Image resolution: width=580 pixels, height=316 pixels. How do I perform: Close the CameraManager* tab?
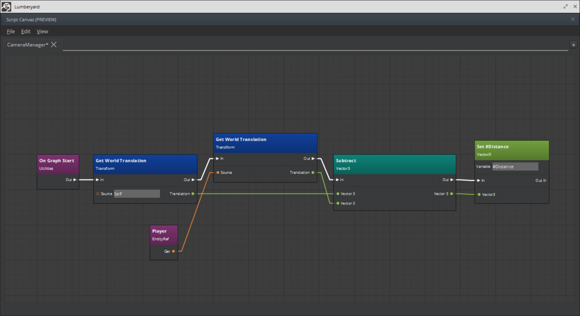pyautogui.click(x=54, y=45)
